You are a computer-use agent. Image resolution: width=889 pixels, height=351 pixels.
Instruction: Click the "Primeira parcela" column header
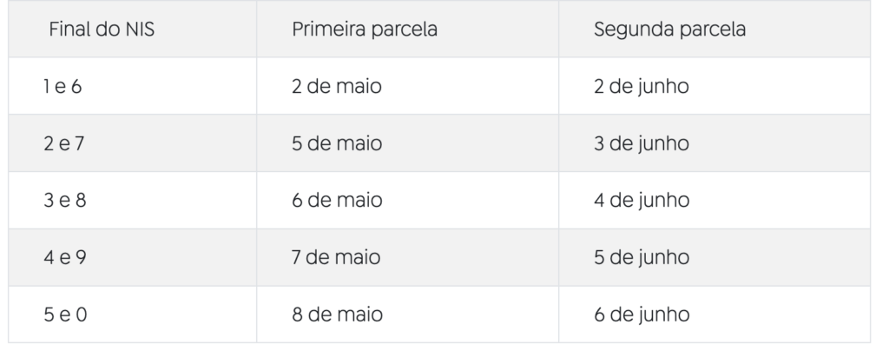click(364, 29)
